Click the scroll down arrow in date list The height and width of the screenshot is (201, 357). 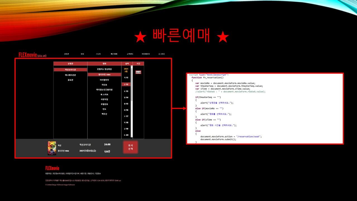click(132, 137)
